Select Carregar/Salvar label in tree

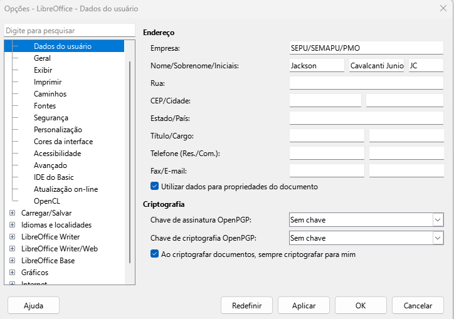(46, 212)
